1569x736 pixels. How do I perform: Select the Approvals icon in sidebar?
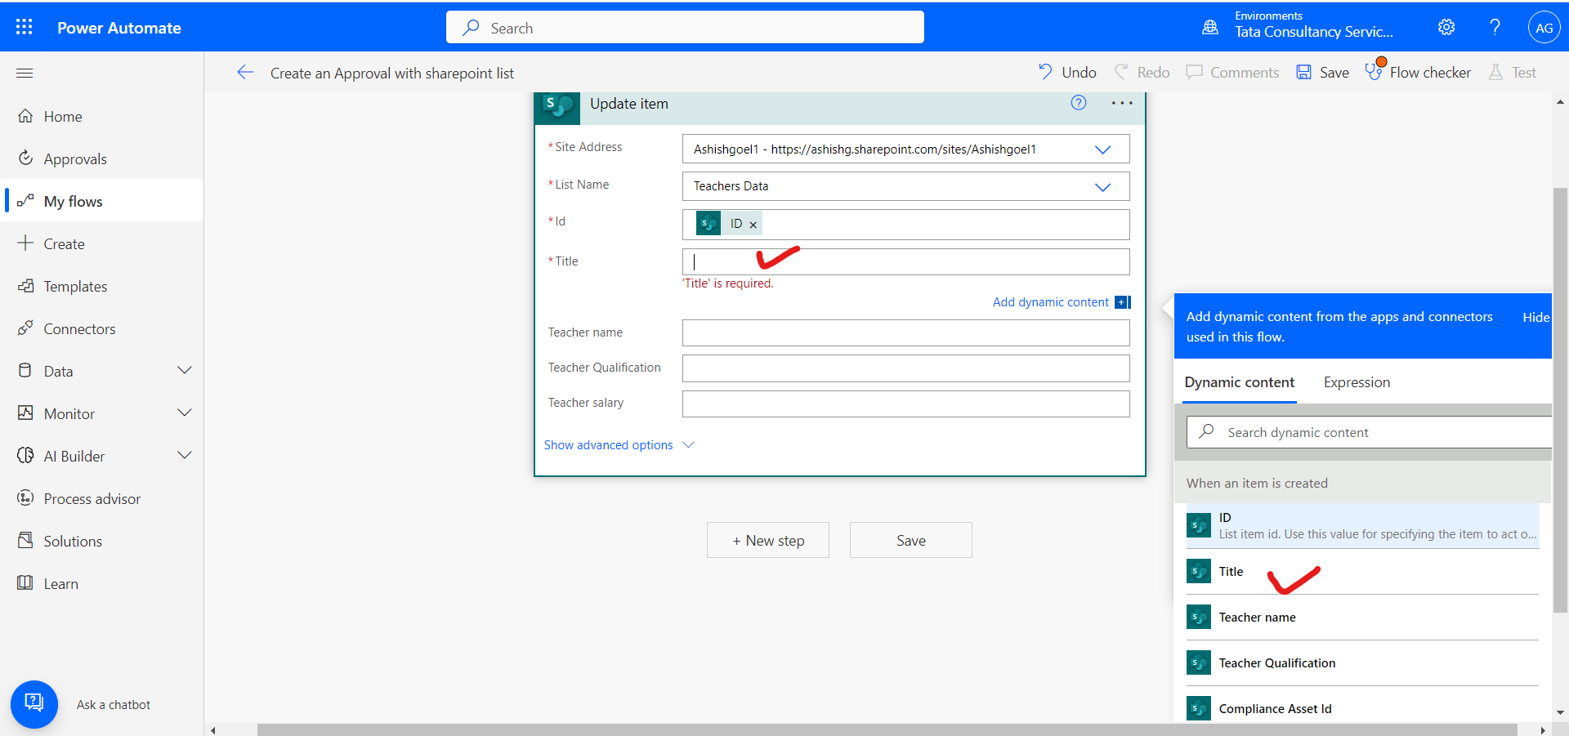tap(26, 158)
